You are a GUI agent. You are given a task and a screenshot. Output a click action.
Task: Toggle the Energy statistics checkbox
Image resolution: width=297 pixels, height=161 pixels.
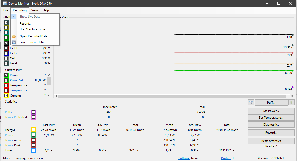pos(33,130)
